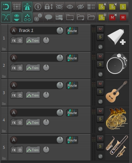Click the crossed-out eye hide icon
Screen dimensions: 132x163
click(x=81, y=7)
